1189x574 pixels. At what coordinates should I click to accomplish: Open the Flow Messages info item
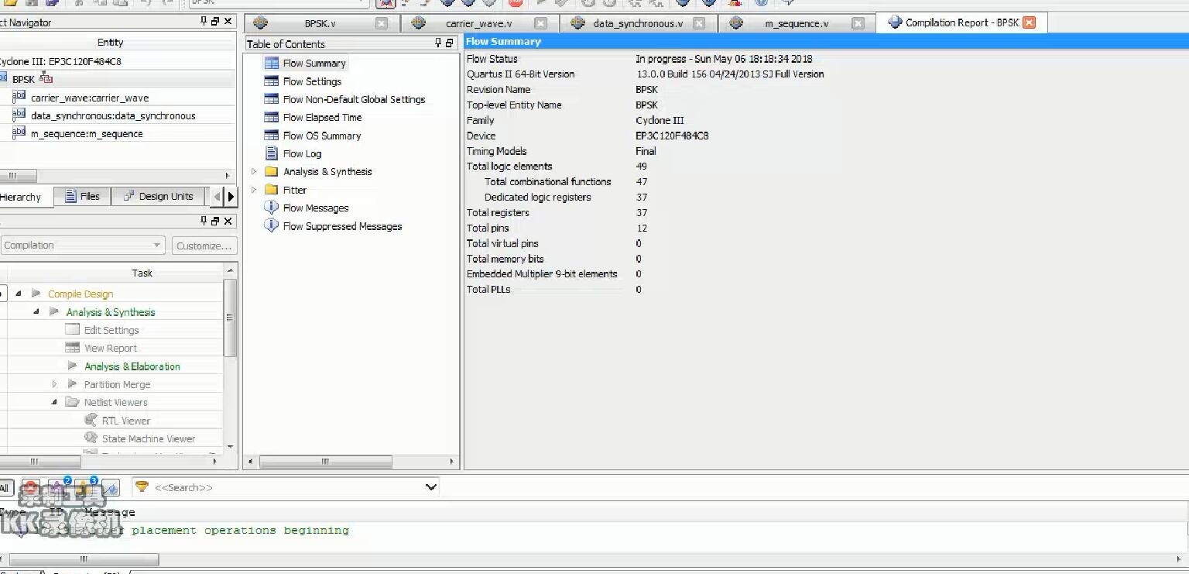pos(316,208)
